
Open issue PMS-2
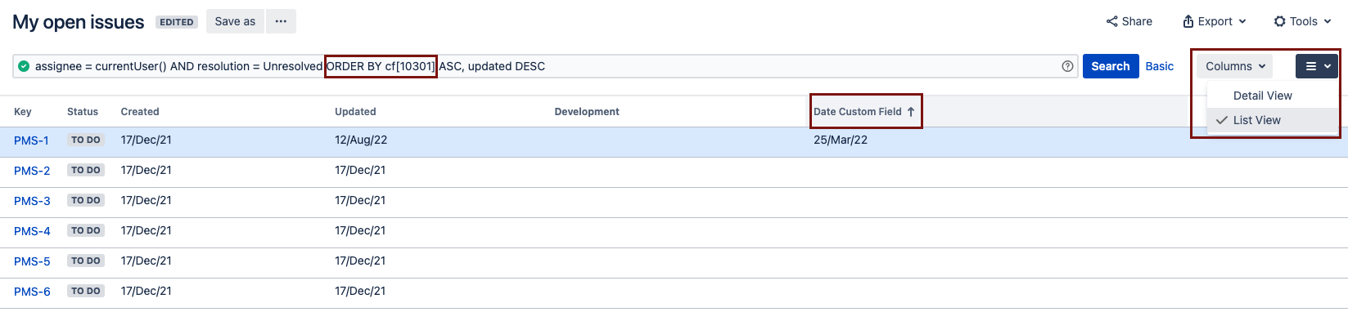click(x=32, y=171)
